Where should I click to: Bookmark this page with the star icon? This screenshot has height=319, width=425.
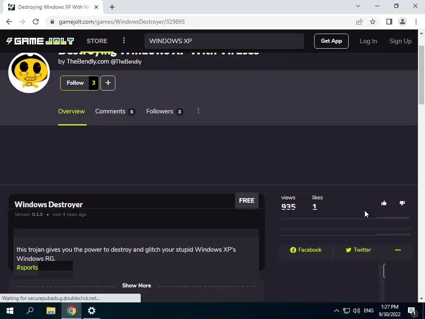373,22
